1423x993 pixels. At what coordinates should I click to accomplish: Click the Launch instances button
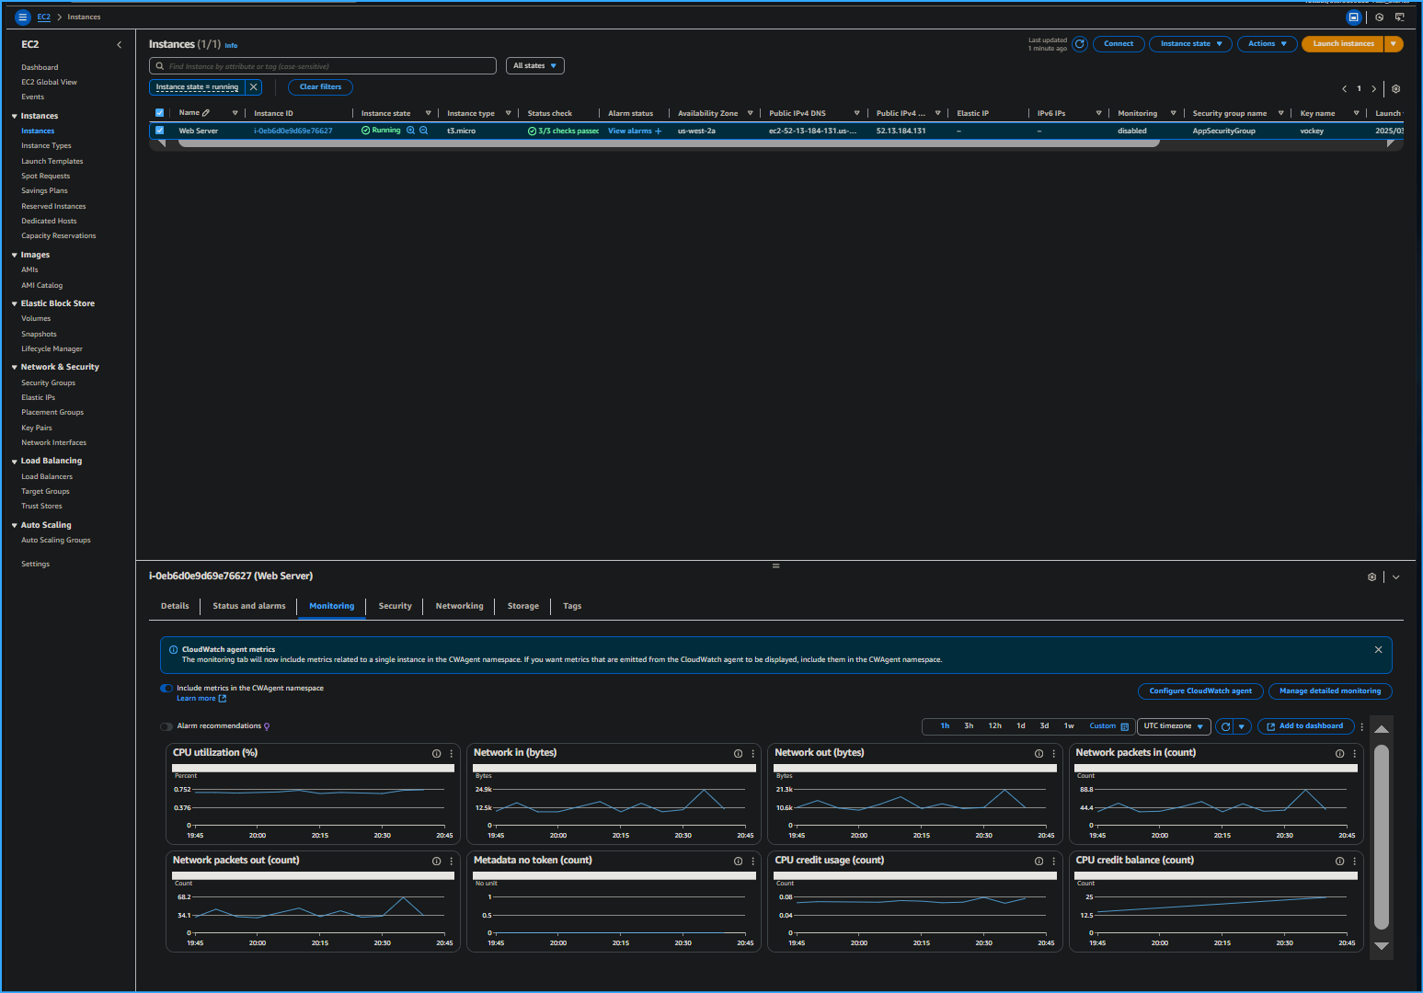pos(1342,43)
